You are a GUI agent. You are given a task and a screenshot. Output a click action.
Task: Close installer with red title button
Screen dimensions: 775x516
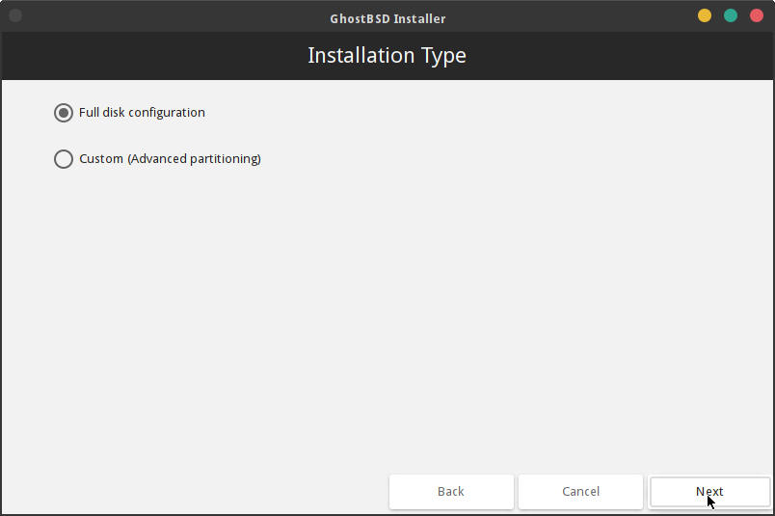click(757, 15)
